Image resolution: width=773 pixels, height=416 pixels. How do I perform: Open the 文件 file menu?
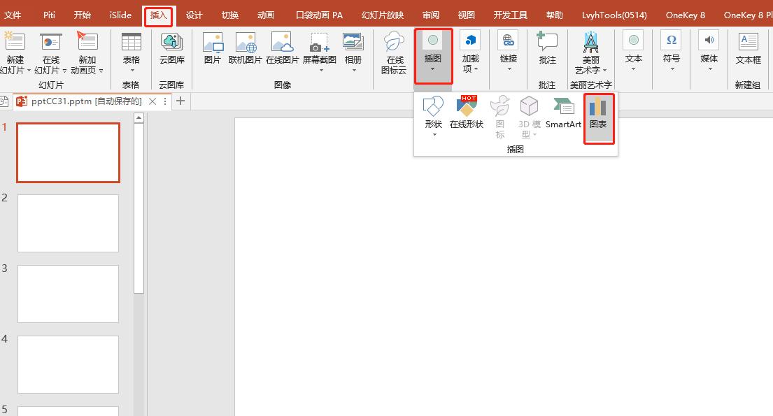click(13, 15)
